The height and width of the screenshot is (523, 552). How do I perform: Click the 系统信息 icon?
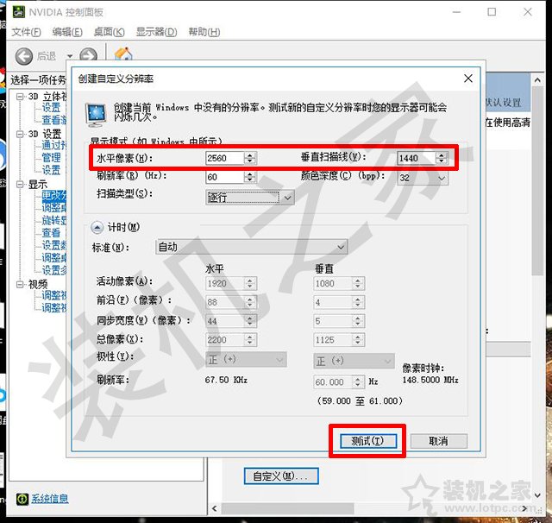click(22, 499)
